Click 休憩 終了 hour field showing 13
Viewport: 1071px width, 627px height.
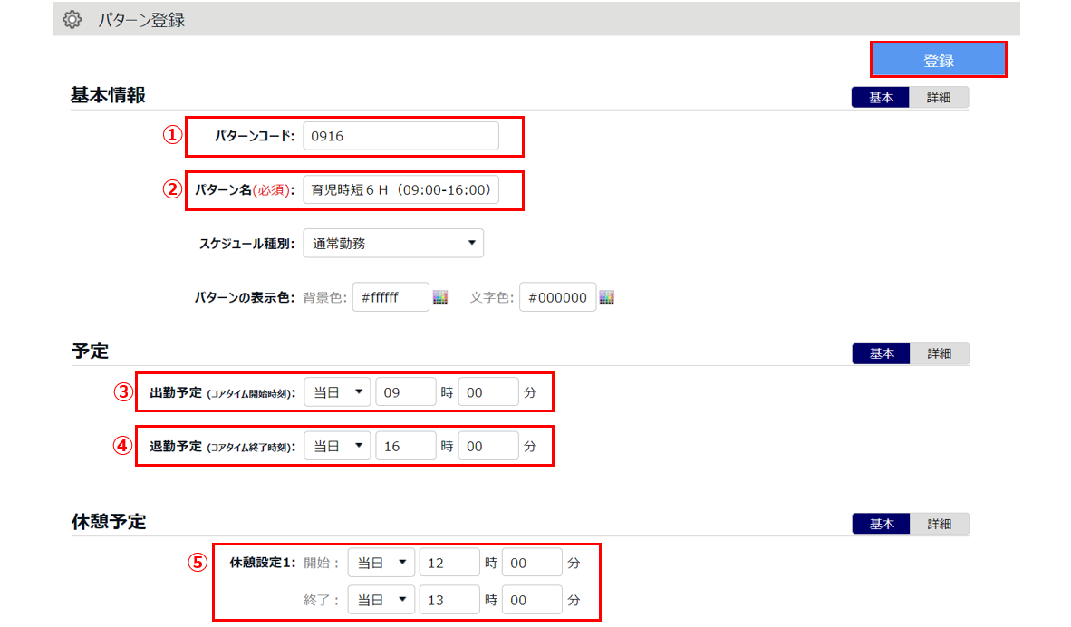[449, 600]
